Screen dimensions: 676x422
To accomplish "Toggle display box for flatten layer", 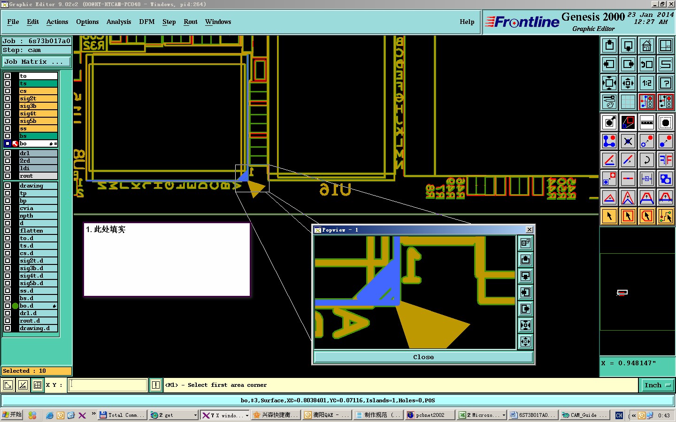I will click(8, 231).
